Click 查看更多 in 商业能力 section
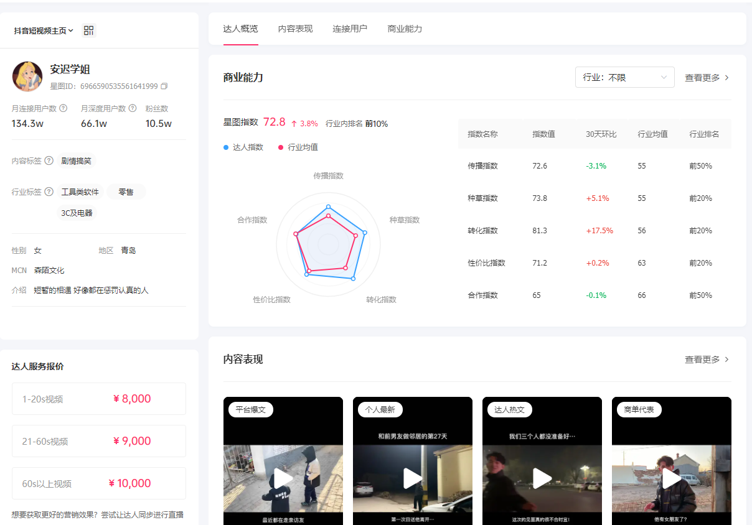752x525 pixels. (x=707, y=78)
